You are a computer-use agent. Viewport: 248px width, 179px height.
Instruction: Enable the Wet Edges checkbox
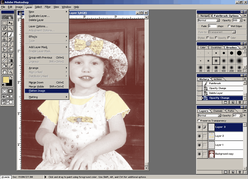click(x=229, y=26)
